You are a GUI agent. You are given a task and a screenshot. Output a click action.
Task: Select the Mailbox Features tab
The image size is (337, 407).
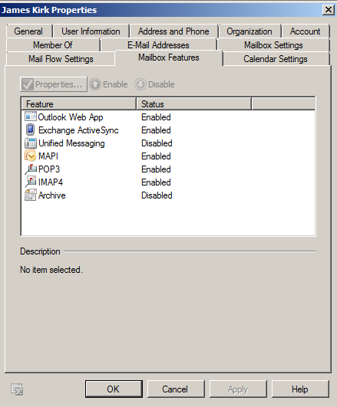coord(169,57)
